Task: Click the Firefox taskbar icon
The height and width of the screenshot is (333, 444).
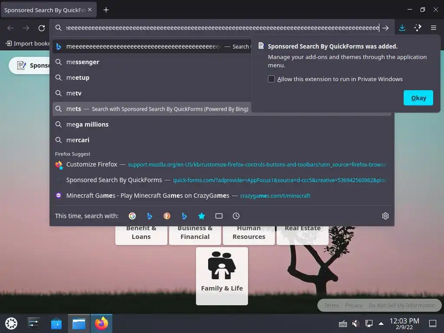Action: [x=101, y=323]
